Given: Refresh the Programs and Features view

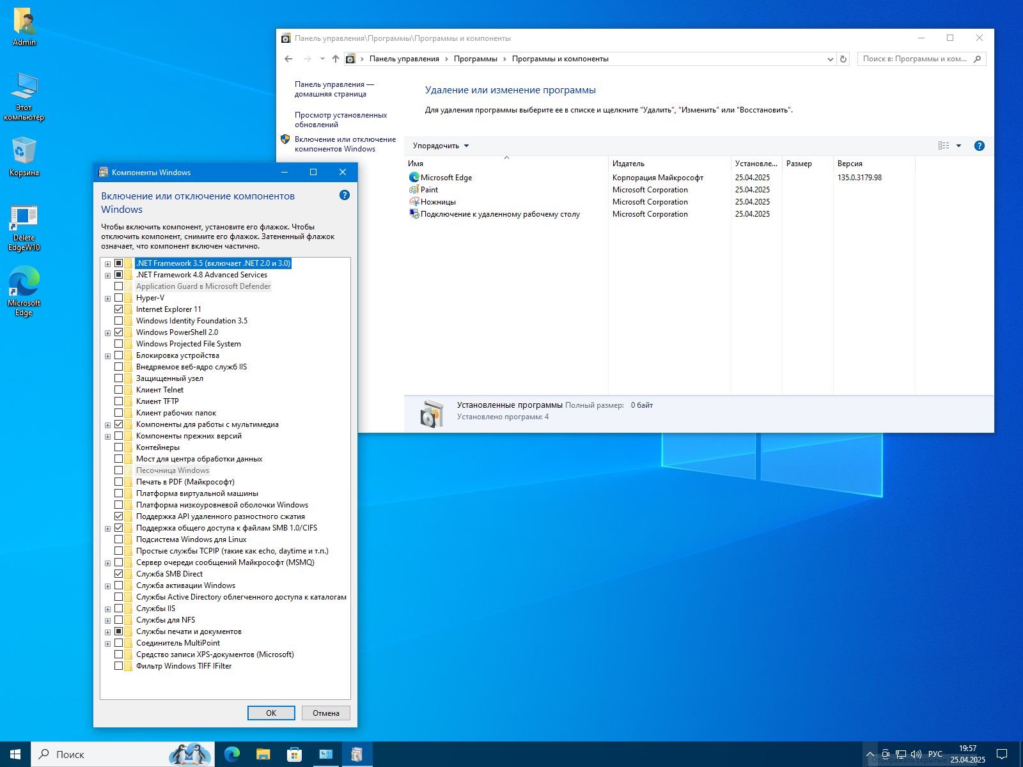Looking at the screenshot, I should (x=843, y=59).
